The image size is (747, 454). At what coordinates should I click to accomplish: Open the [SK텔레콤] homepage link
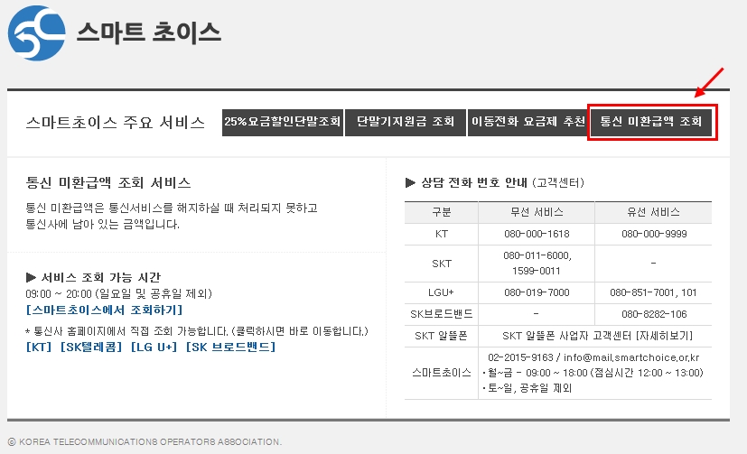[91, 347]
